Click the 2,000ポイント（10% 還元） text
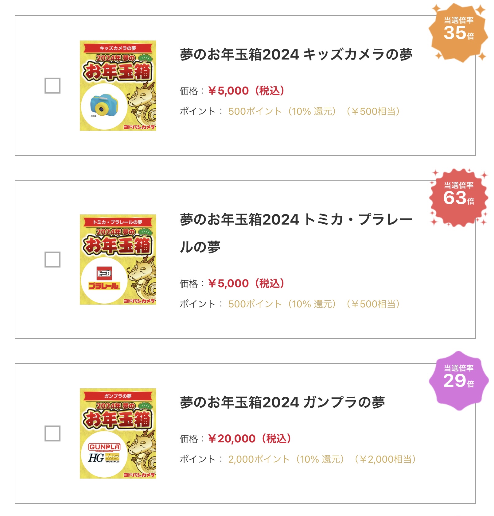Screen dimensions: 494x516 click(286, 459)
